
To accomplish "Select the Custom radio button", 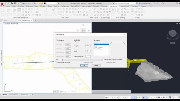I will tap(94, 40).
